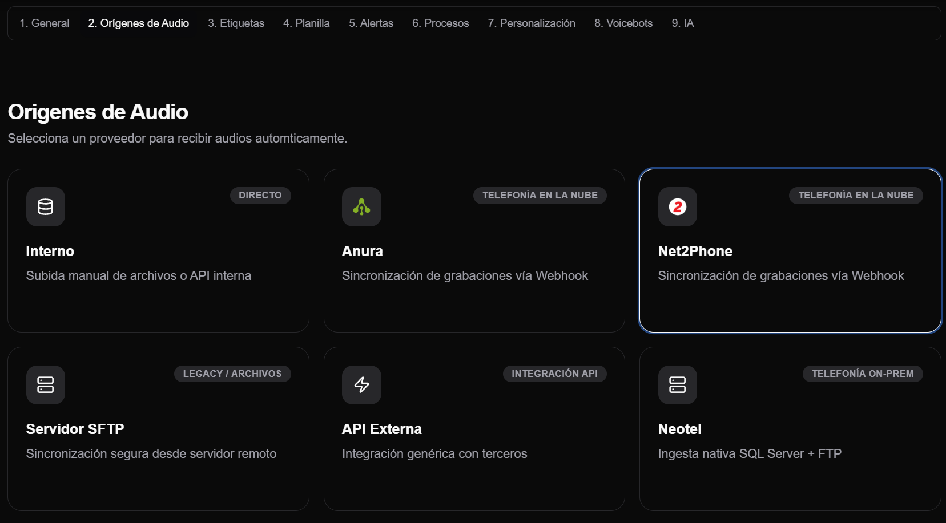
Task: Switch to 2. Orígenes de Audio tab
Action: (x=139, y=23)
